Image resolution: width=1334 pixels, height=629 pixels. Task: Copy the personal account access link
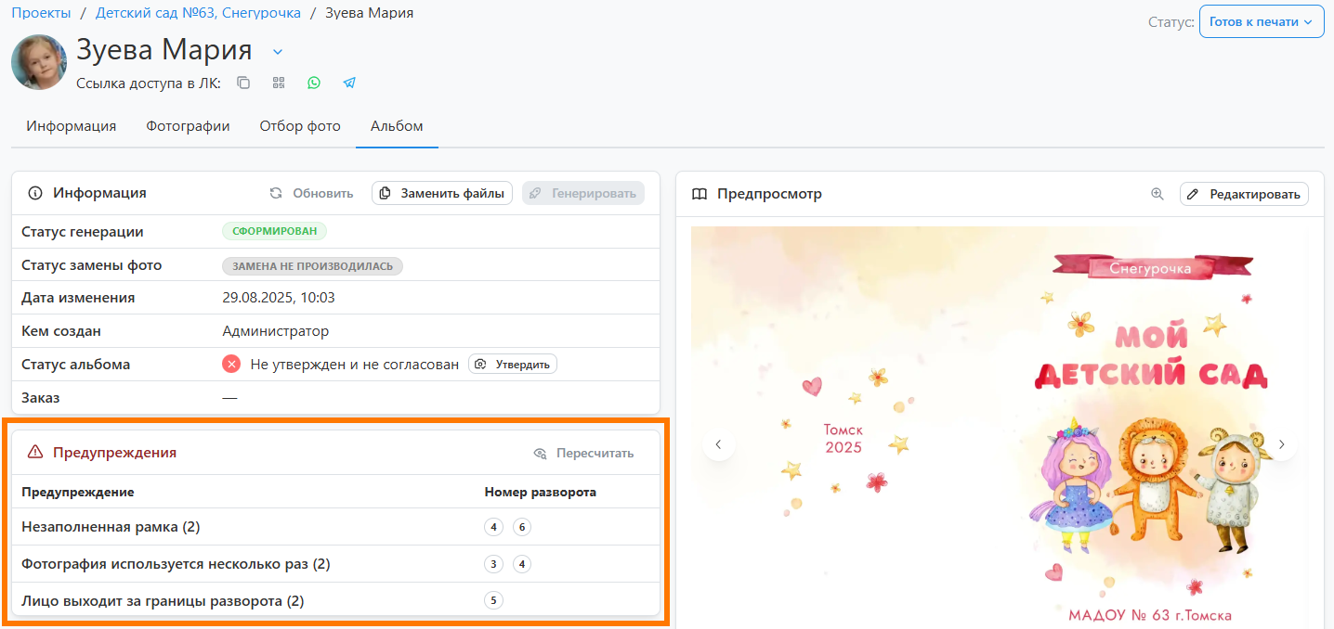(243, 83)
